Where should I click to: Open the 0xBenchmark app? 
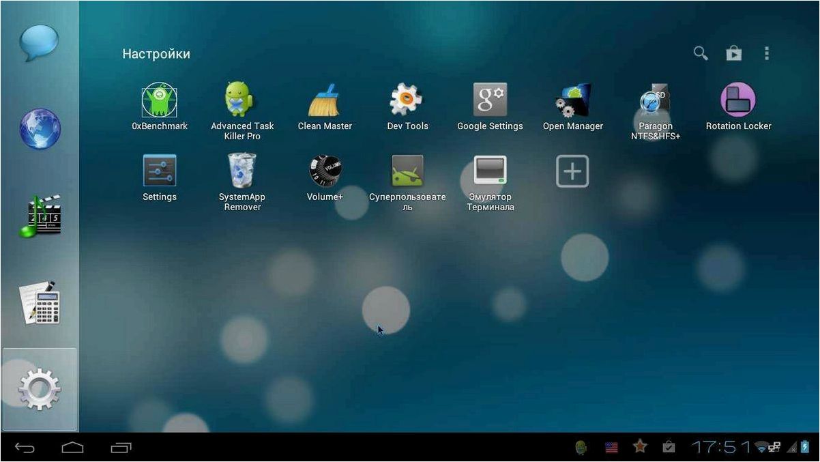click(160, 100)
